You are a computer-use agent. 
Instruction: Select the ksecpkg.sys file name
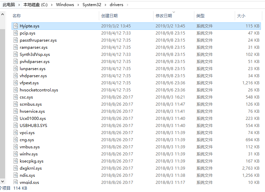32,161
